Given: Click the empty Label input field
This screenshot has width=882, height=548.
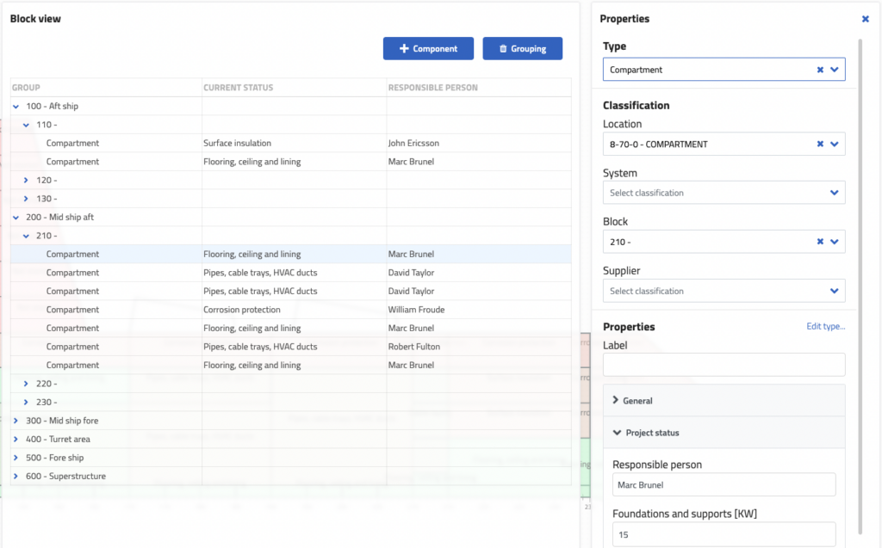Looking at the screenshot, I should [x=724, y=365].
